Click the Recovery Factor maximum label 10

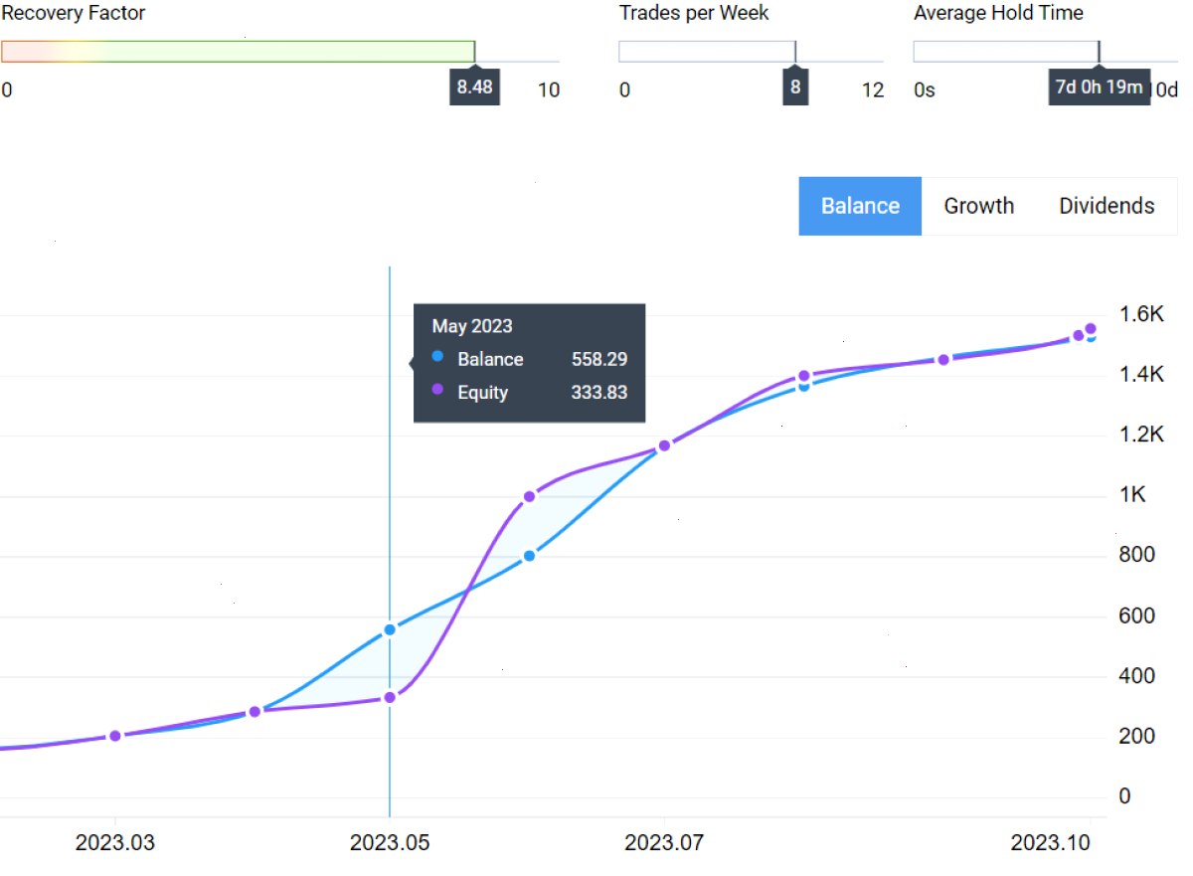[x=549, y=90]
